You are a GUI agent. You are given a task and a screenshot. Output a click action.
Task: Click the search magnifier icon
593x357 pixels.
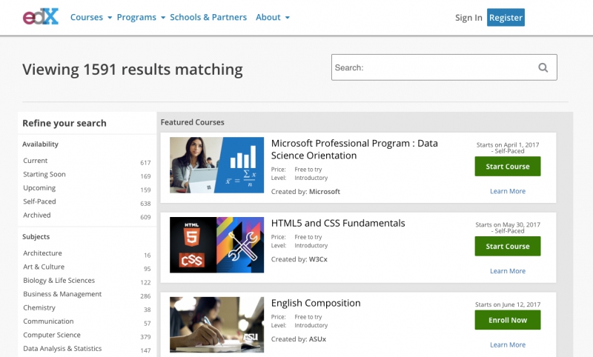click(x=543, y=67)
